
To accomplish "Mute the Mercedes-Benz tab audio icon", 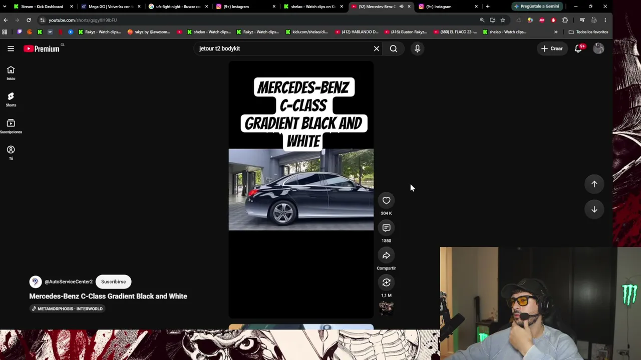I will coord(401,6).
